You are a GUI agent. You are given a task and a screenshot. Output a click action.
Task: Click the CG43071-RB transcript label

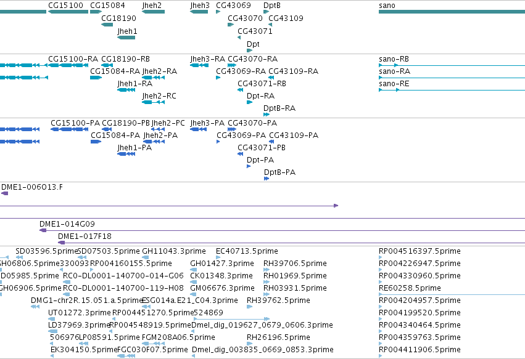tap(262, 84)
